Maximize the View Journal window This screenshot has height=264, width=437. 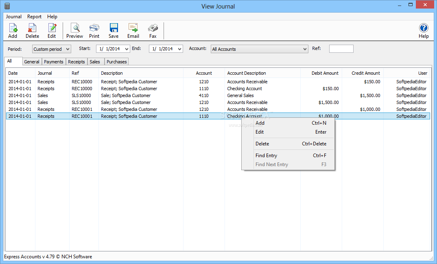(411, 5)
